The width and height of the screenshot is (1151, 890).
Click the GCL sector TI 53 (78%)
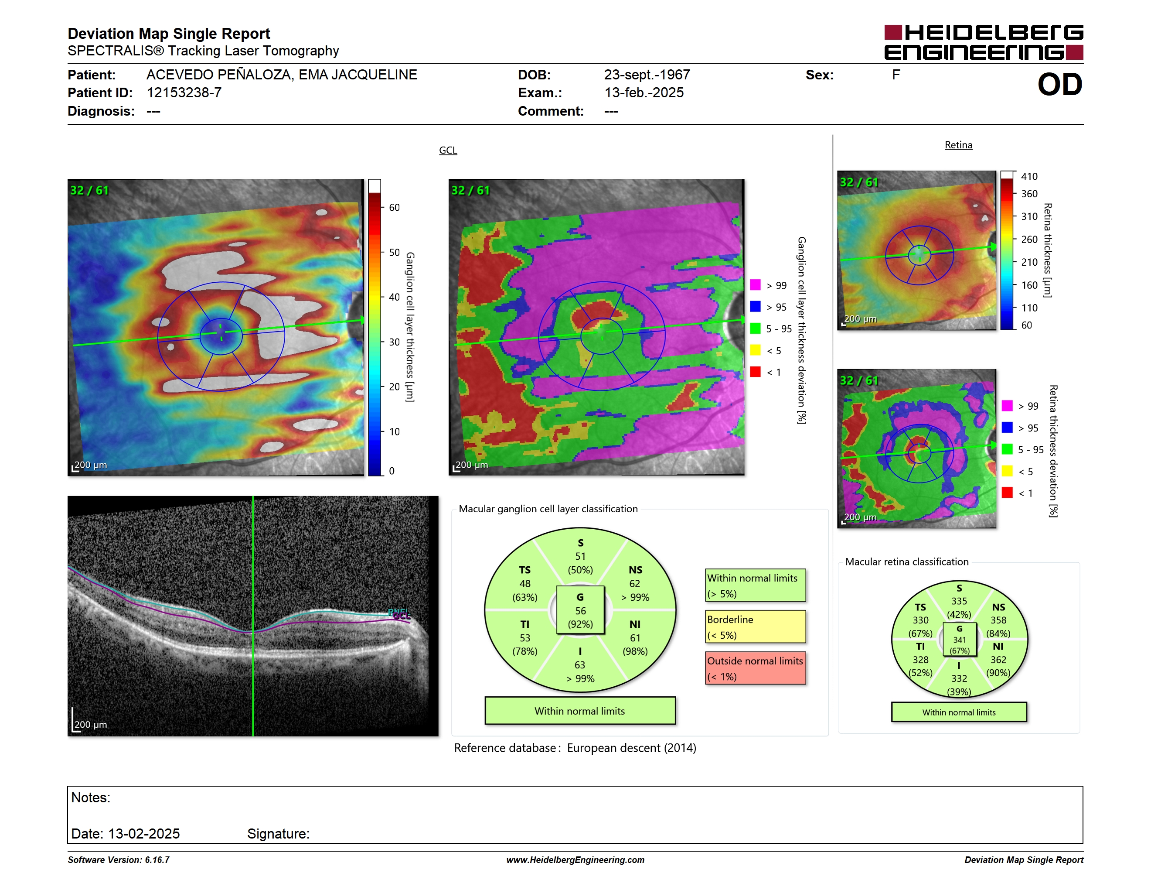pos(525,637)
